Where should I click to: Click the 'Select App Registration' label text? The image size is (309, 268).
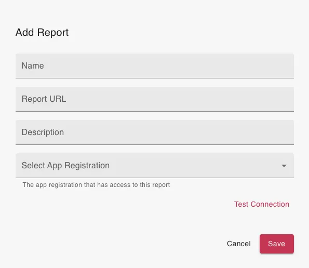click(x=65, y=166)
